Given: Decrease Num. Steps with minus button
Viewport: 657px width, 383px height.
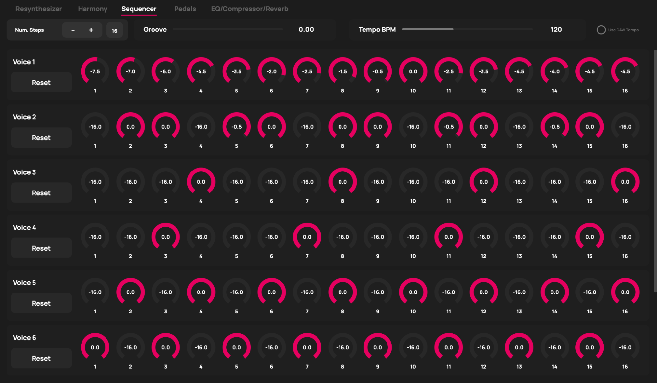Looking at the screenshot, I should click(x=73, y=30).
